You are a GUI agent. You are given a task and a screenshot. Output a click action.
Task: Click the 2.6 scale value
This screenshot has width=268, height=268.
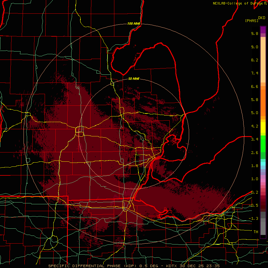point(255,153)
